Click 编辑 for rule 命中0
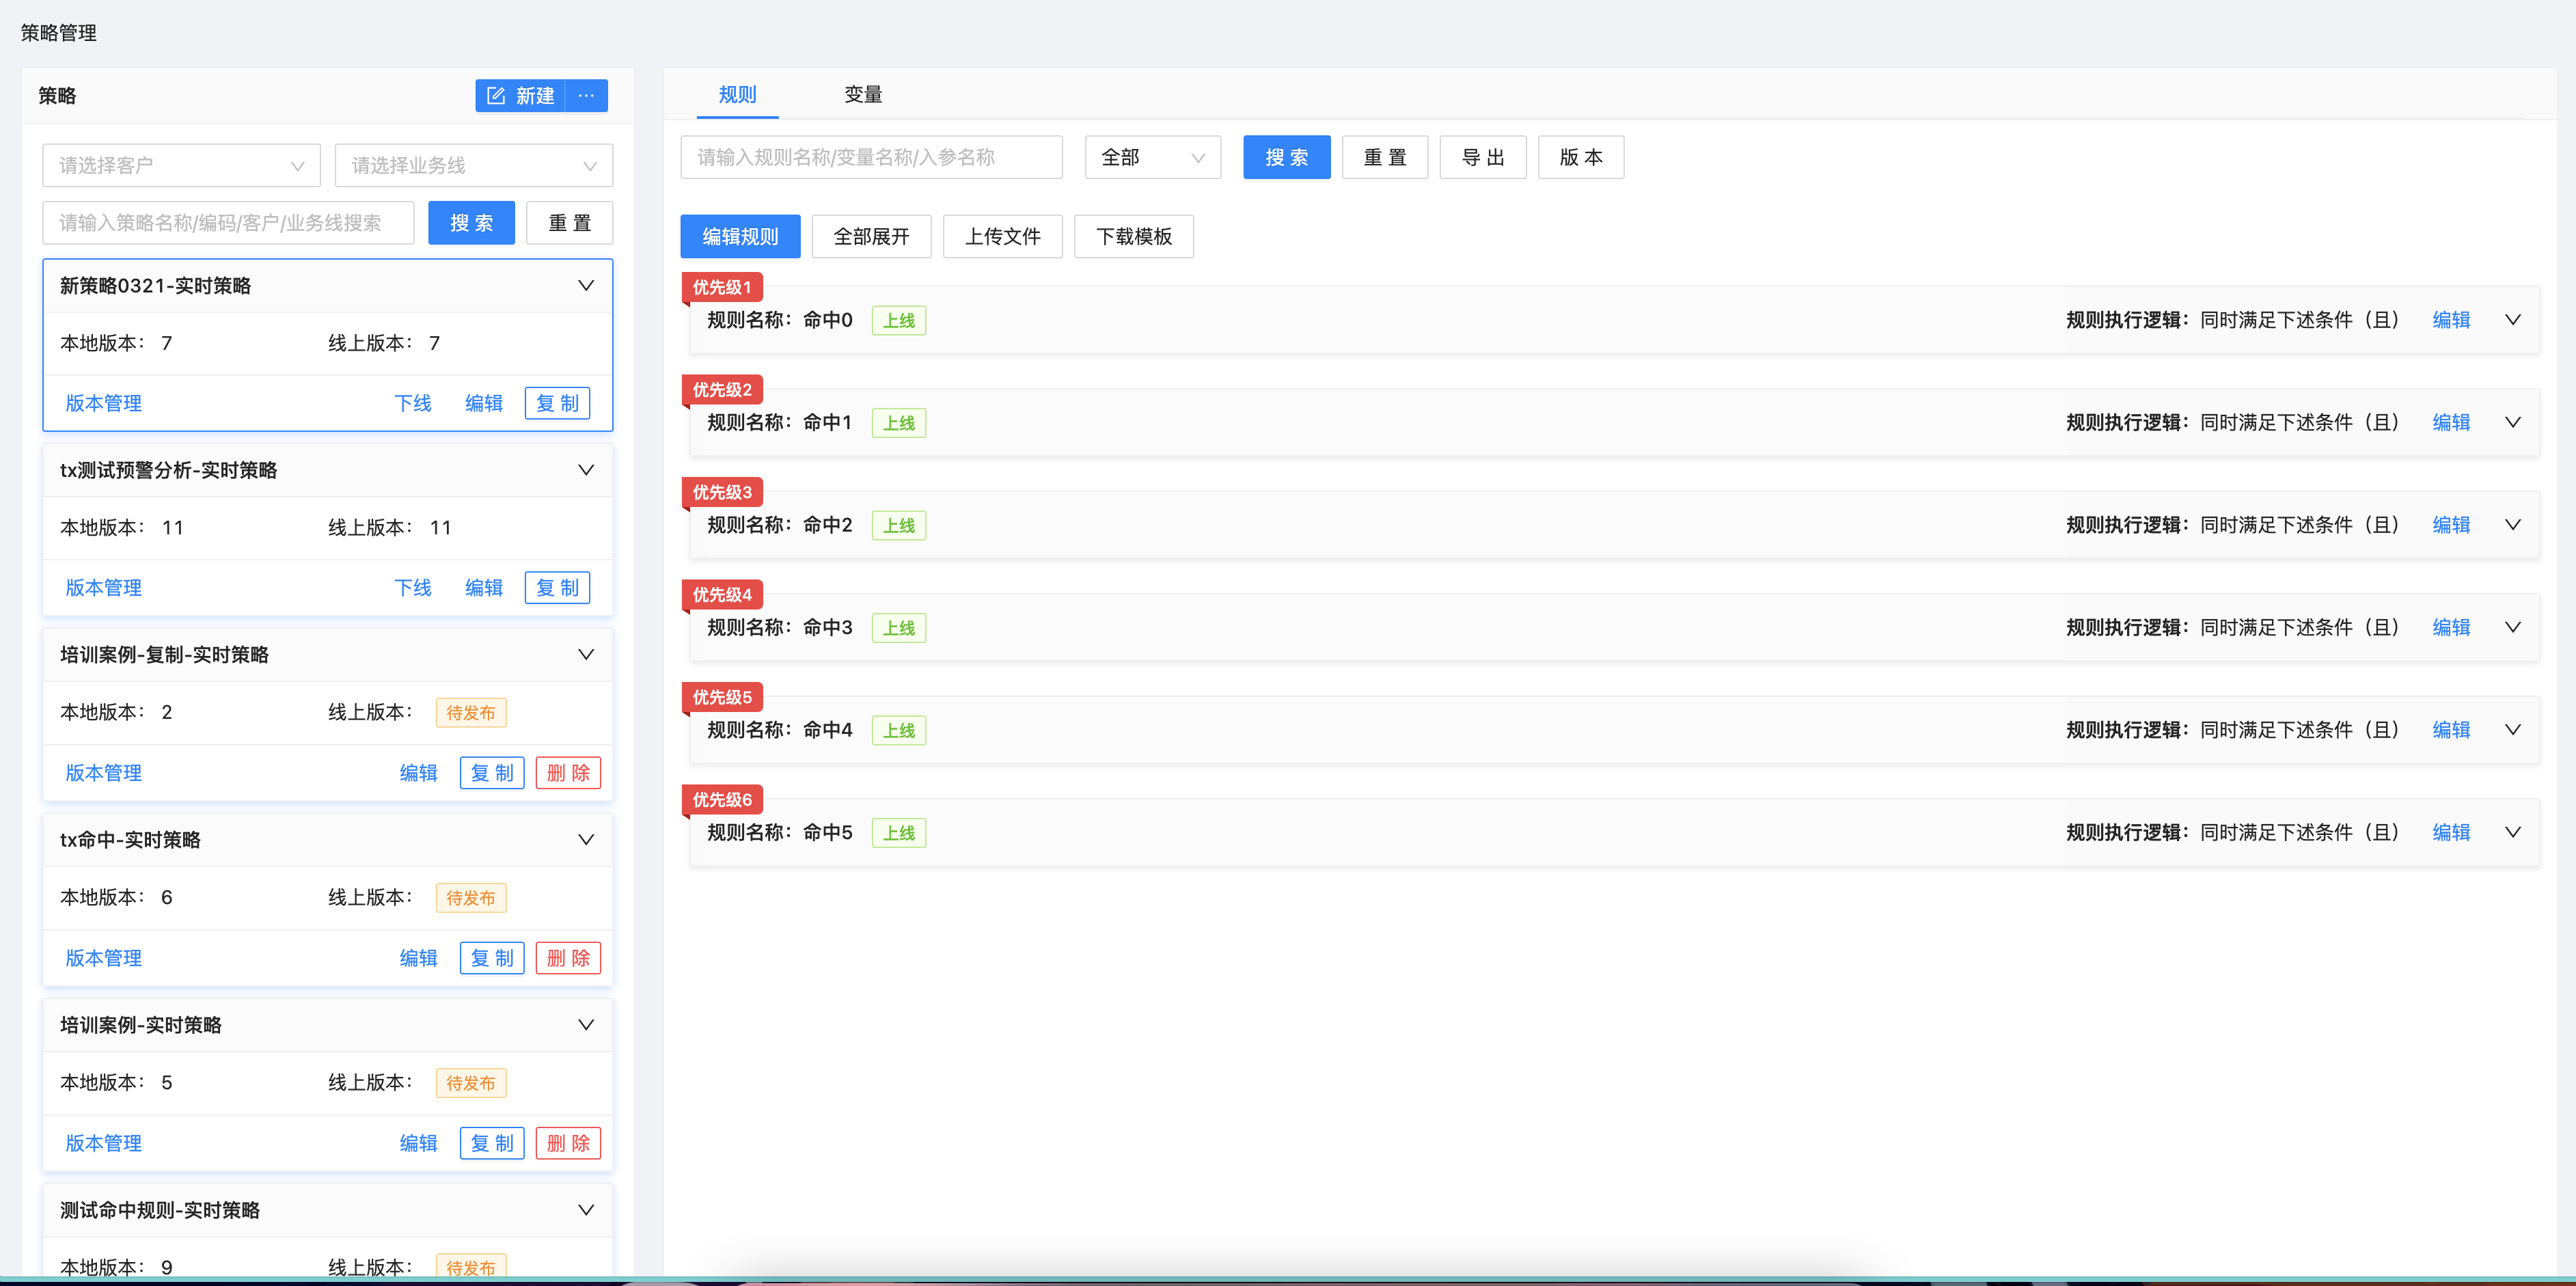 (x=2451, y=320)
